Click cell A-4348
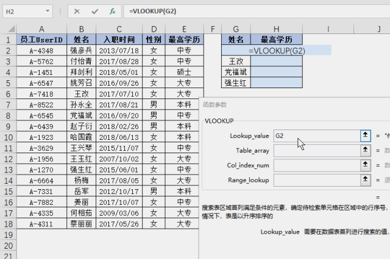390x259 pixels. click(41, 50)
